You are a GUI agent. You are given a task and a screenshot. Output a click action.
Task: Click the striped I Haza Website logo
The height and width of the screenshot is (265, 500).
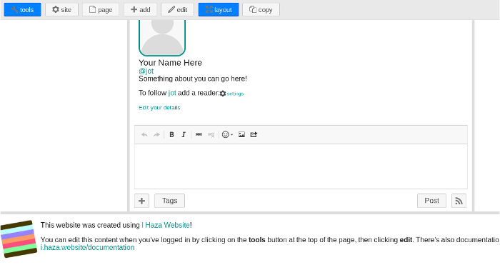click(19, 239)
